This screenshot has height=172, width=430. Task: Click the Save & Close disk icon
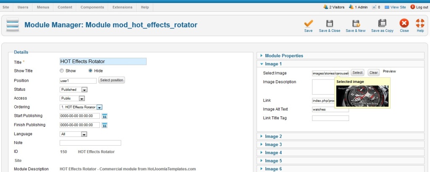(329, 23)
